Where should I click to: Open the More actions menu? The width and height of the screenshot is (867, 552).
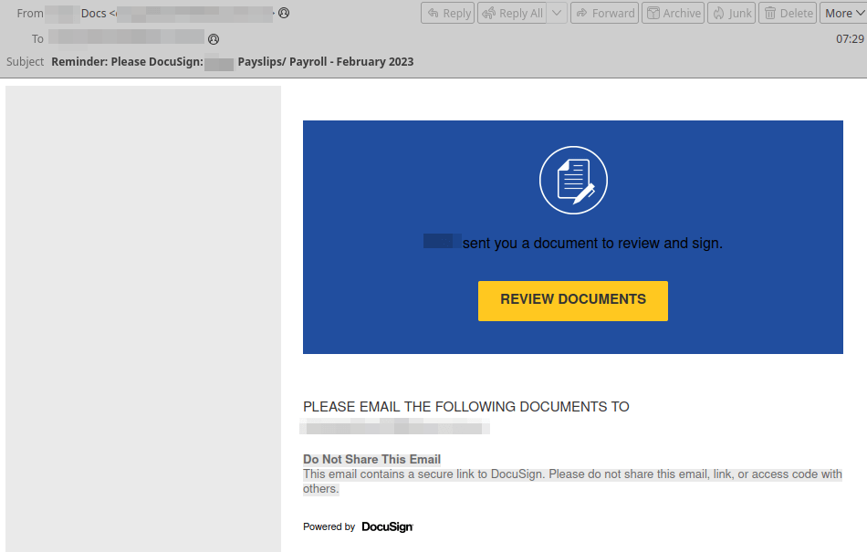[x=843, y=13]
